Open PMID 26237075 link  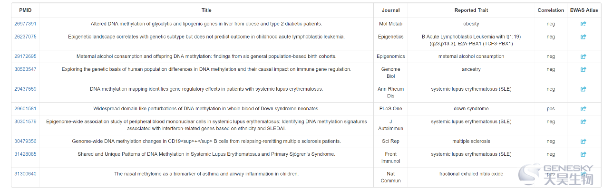[25, 37]
